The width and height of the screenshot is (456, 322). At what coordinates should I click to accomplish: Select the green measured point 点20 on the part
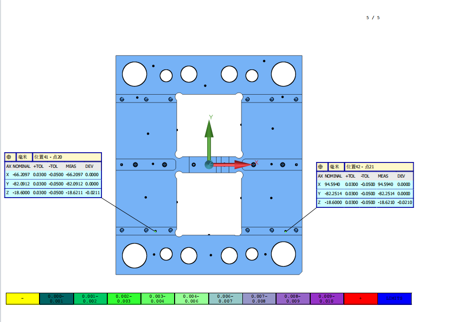[155, 231]
